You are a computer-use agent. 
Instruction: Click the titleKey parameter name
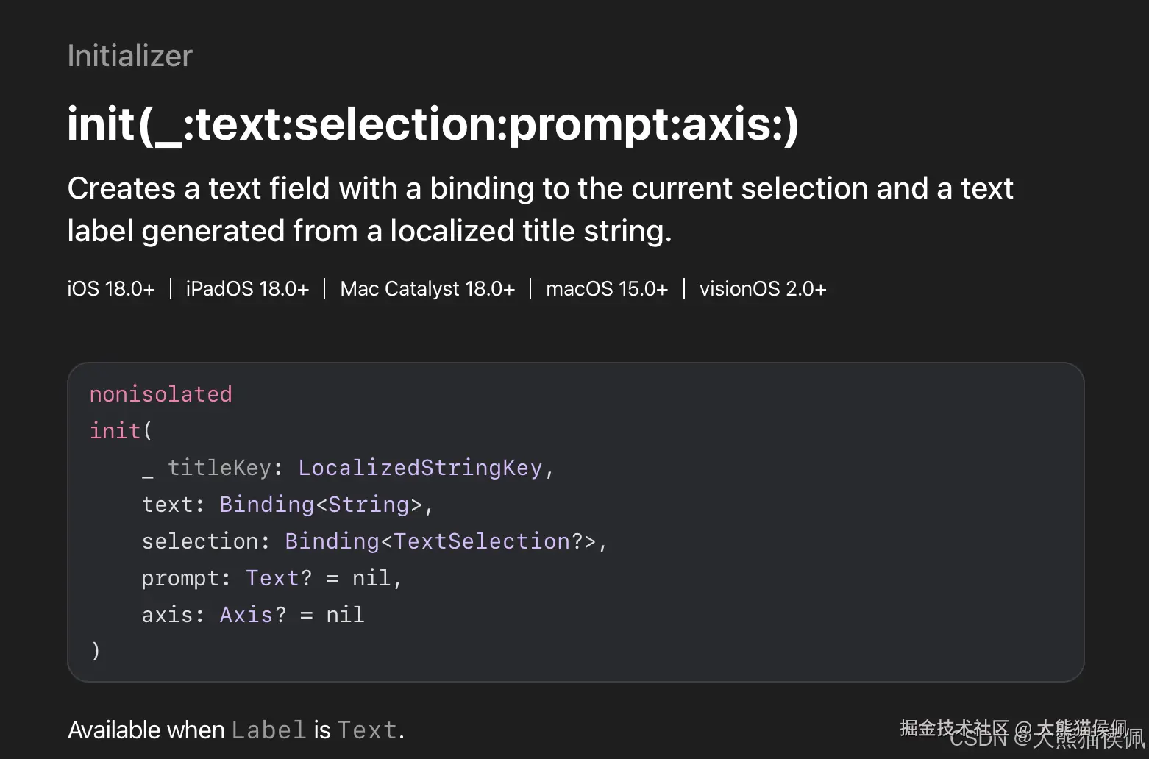(219, 468)
